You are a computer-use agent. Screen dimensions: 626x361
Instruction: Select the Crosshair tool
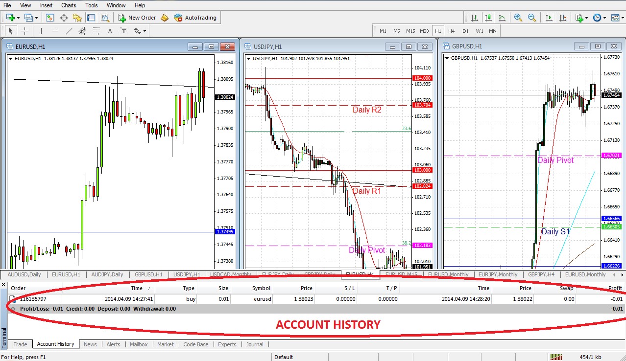pos(24,30)
